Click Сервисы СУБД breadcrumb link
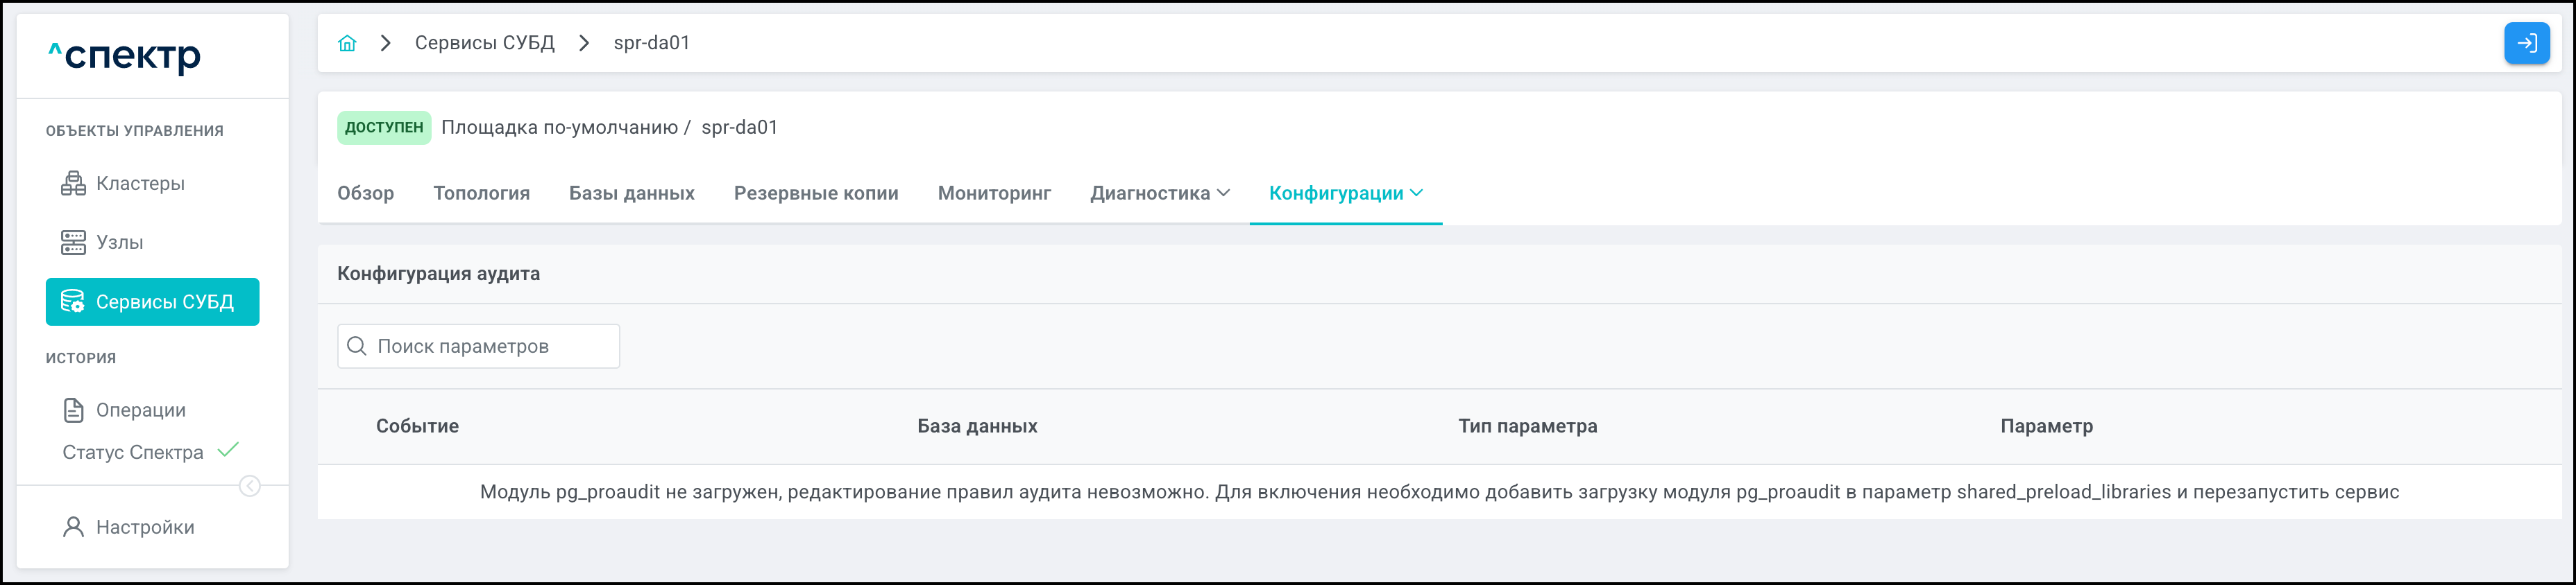 point(484,43)
